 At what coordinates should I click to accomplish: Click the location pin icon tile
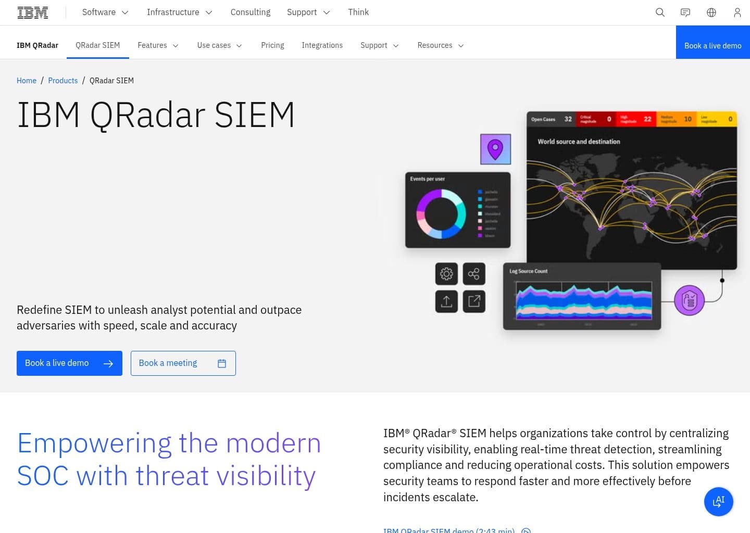(x=495, y=149)
